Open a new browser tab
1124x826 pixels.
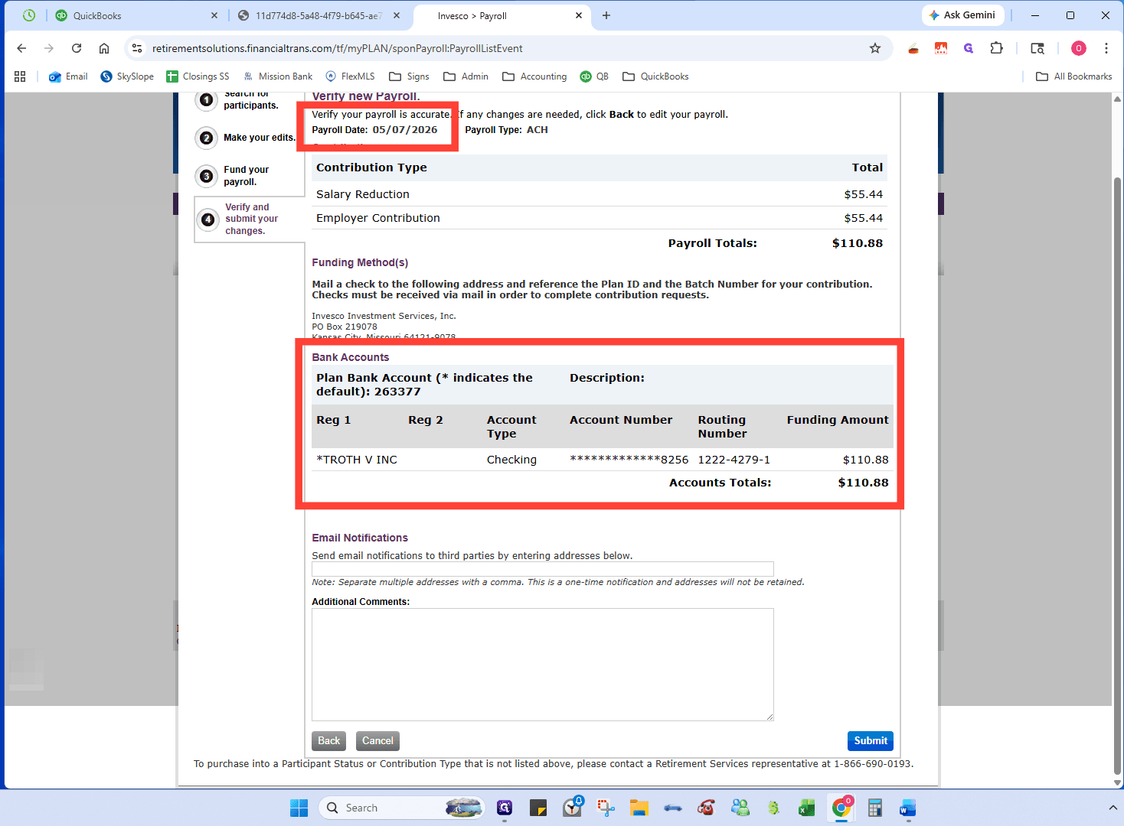click(606, 15)
